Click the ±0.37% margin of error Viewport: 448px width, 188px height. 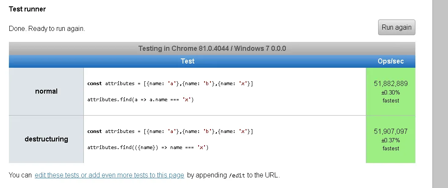click(390, 140)
